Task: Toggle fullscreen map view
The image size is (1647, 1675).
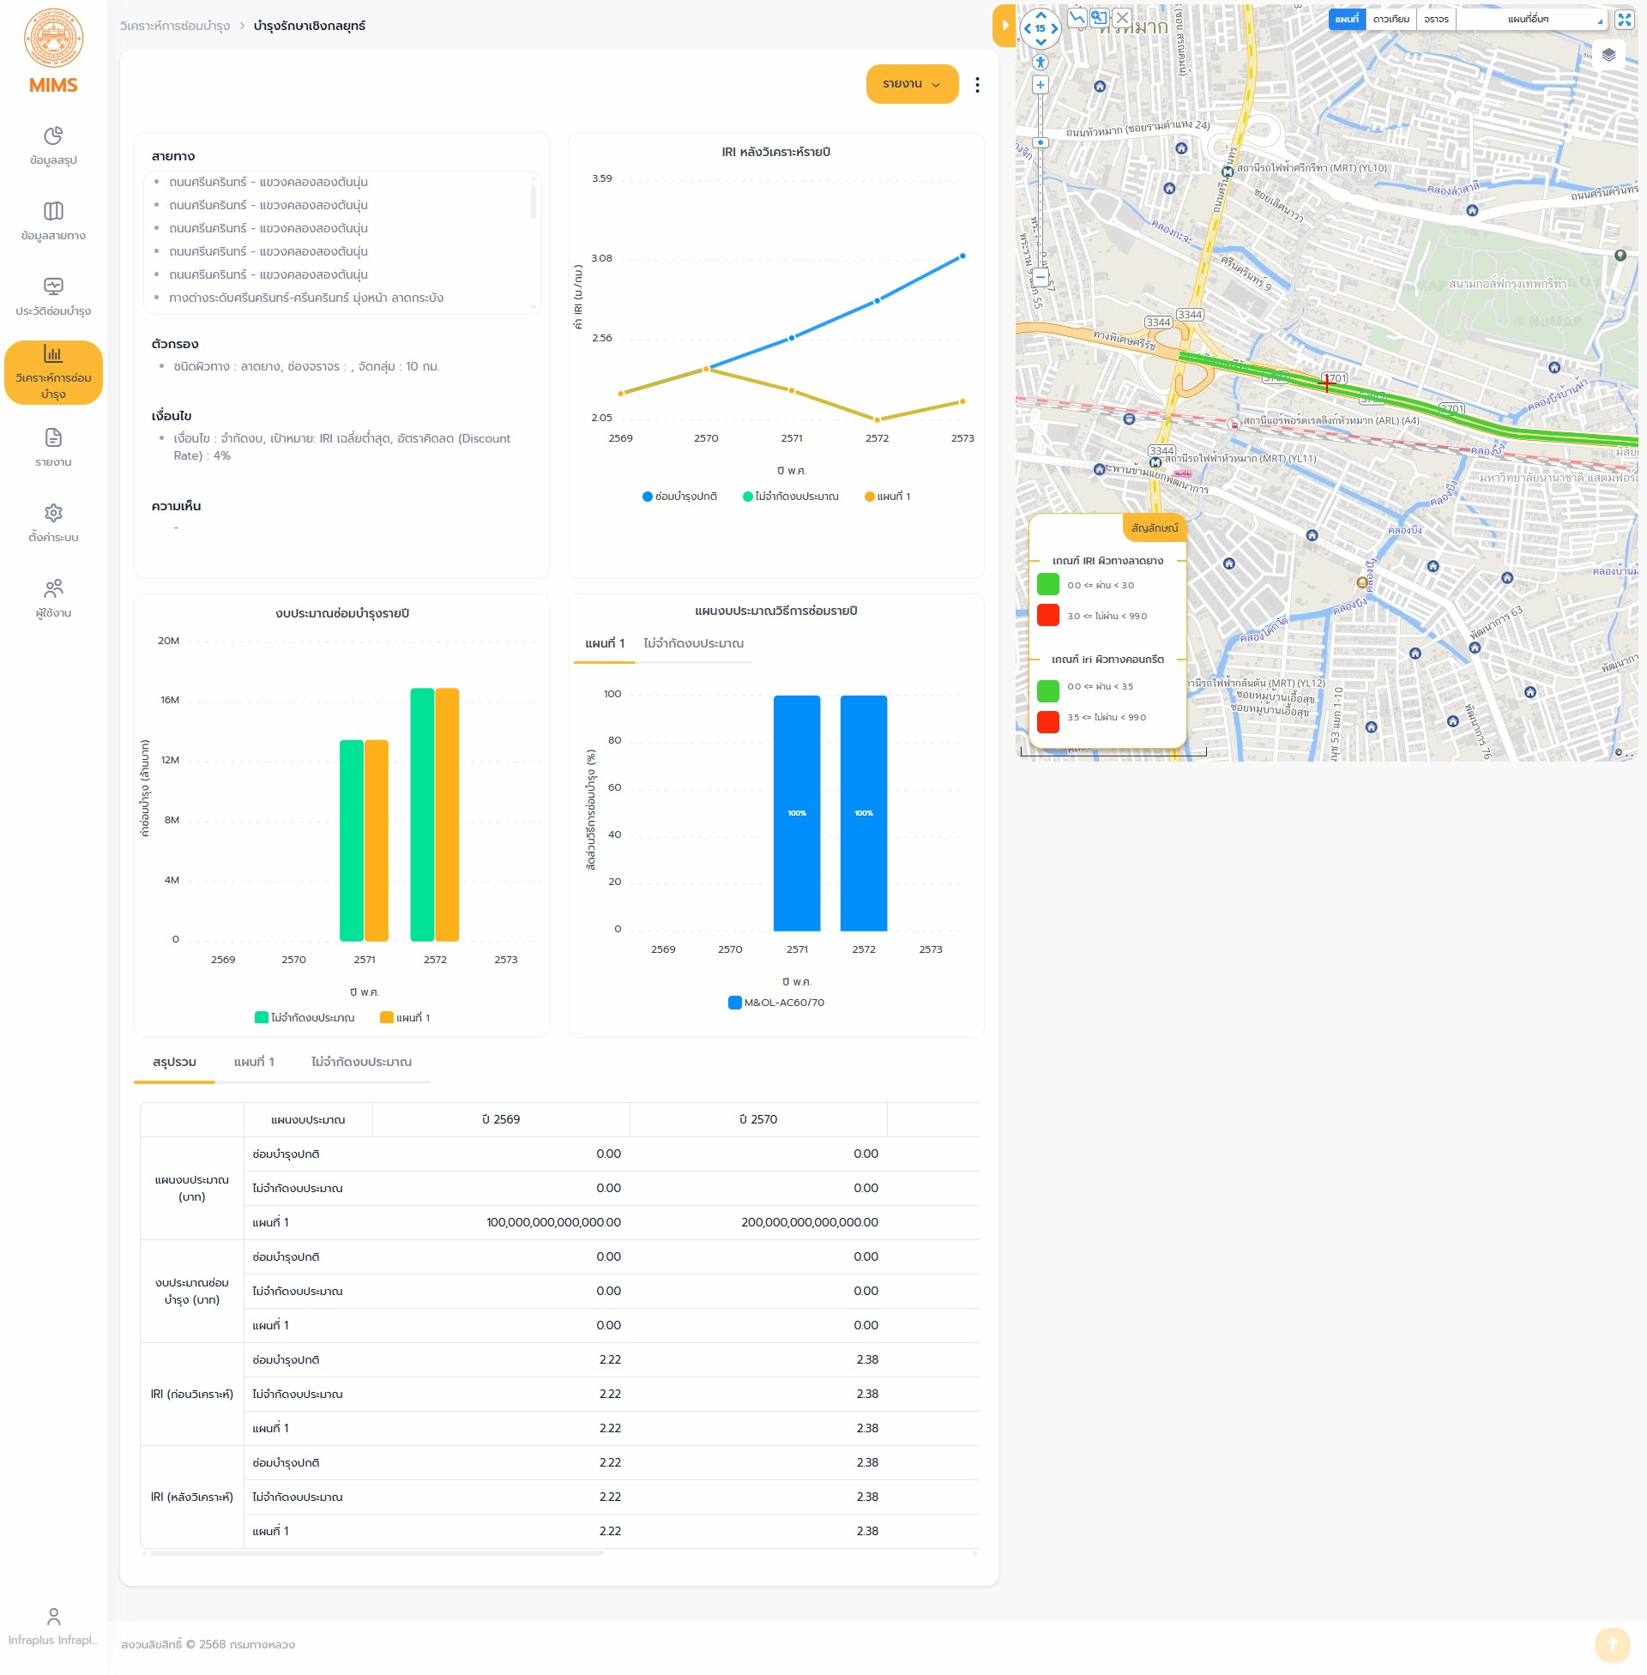Action: (x=1624, y=19)
